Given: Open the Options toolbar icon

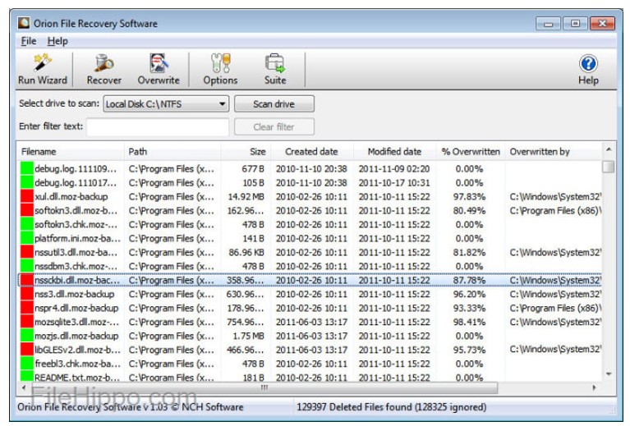Looking at the screenshot, I should (220, 69).
